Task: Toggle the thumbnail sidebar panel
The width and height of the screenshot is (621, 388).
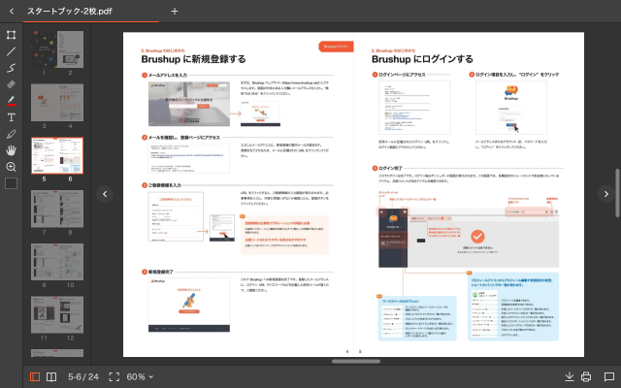Action: [x=35, y=376]
